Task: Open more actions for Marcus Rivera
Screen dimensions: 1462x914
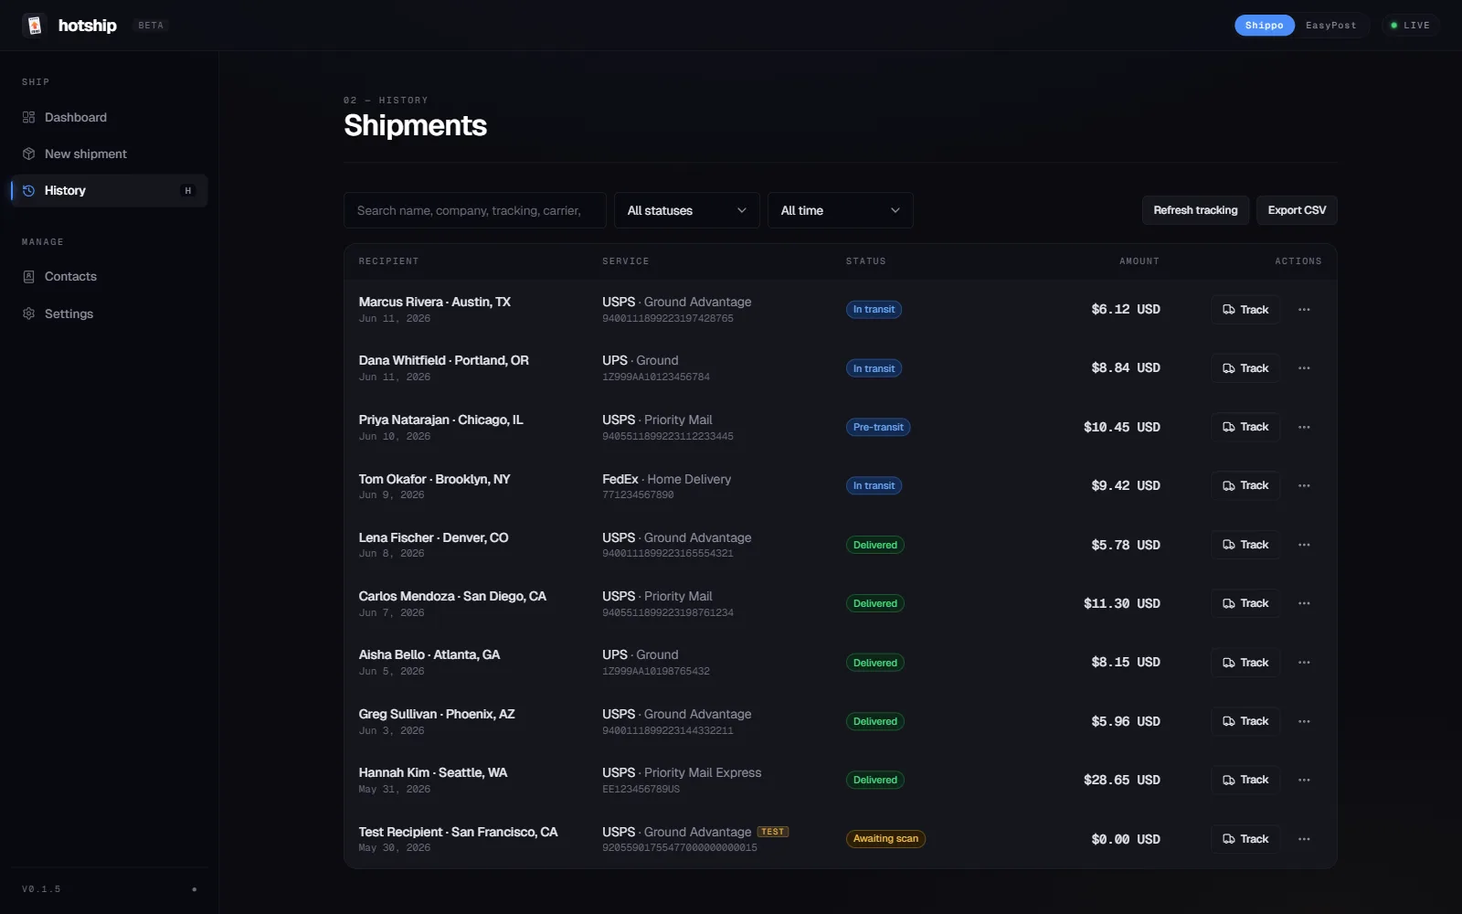Action: point(1304,310)
